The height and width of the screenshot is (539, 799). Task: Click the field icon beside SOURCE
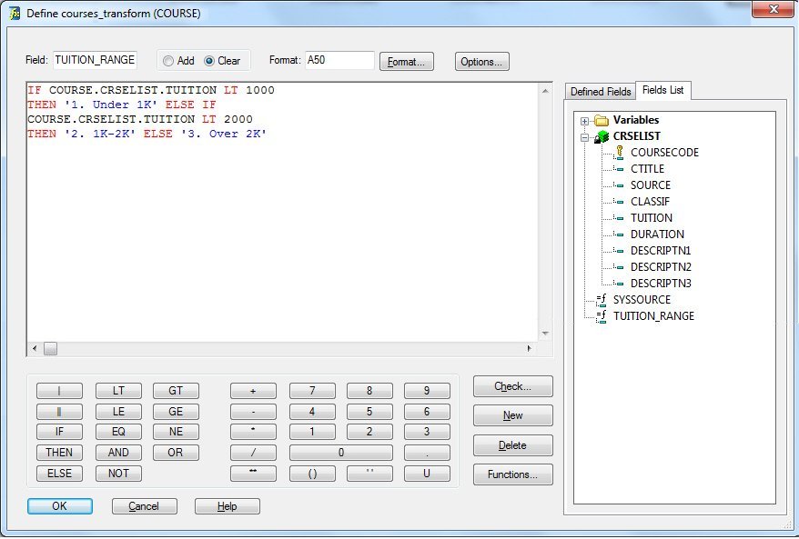click(619, 185)
